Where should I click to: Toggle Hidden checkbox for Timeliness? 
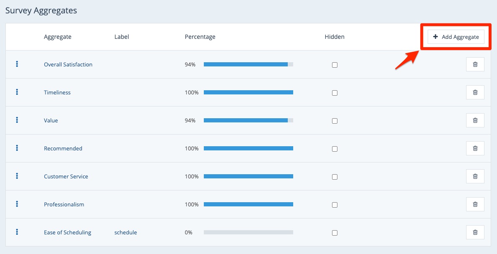click(x=335, y=93)
